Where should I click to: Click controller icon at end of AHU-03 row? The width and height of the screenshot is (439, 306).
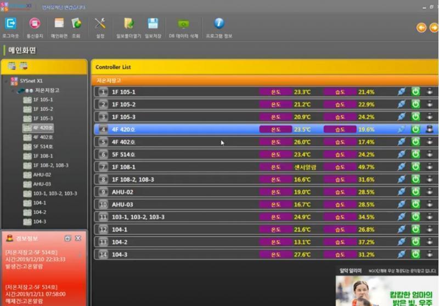click(x=430, y=204)
